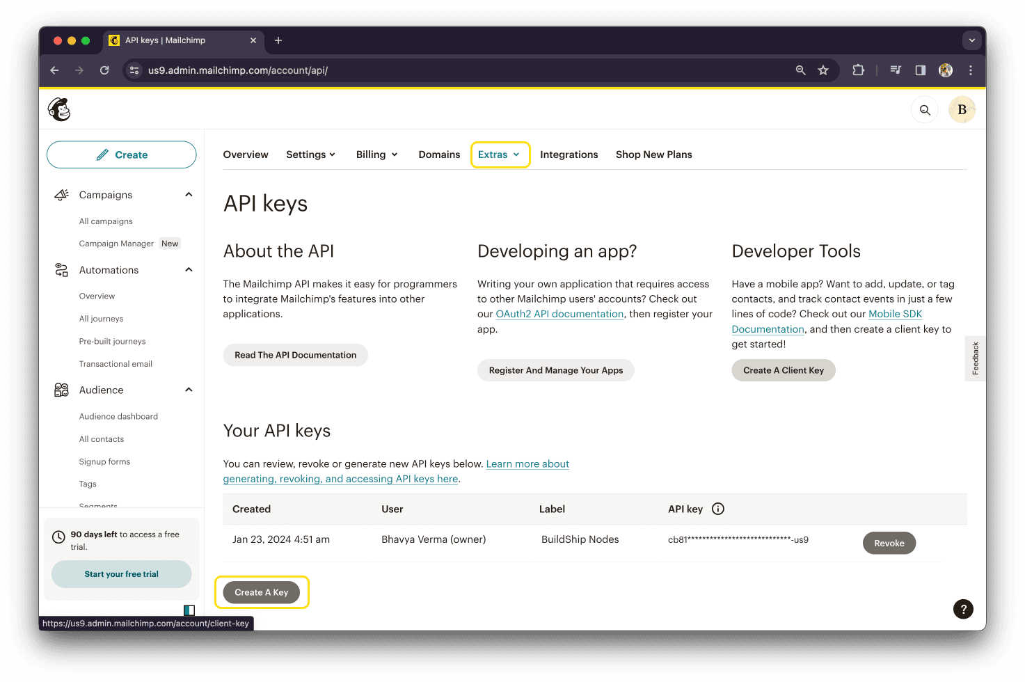Revoke the BuildShip Nodes API key
The height and width of the screenshot is (682, 1025).
click(x=889, y=543)
